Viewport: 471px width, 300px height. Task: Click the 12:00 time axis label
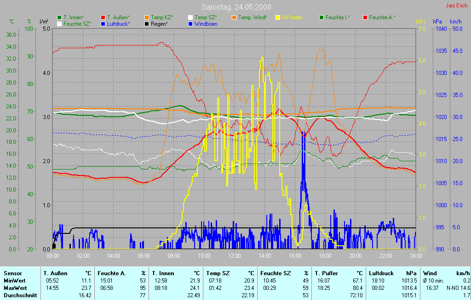click(234, 256)
